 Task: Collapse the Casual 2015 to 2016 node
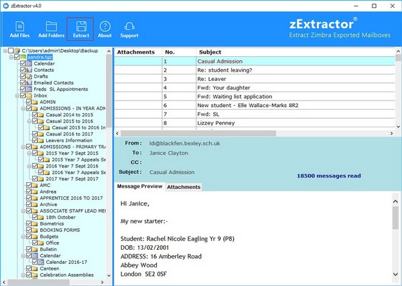click(x=29, y=121)
